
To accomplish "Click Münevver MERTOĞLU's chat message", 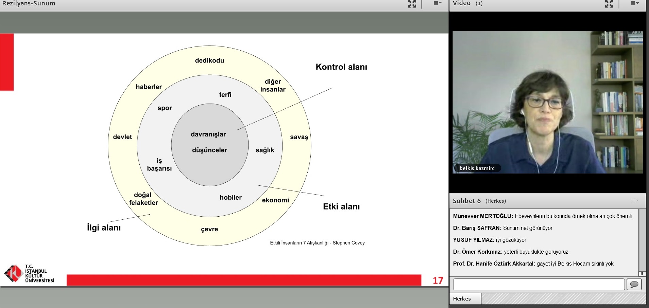I will (x=542, y=216).
